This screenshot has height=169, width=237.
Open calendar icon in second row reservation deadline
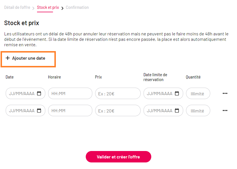point(177,110)
